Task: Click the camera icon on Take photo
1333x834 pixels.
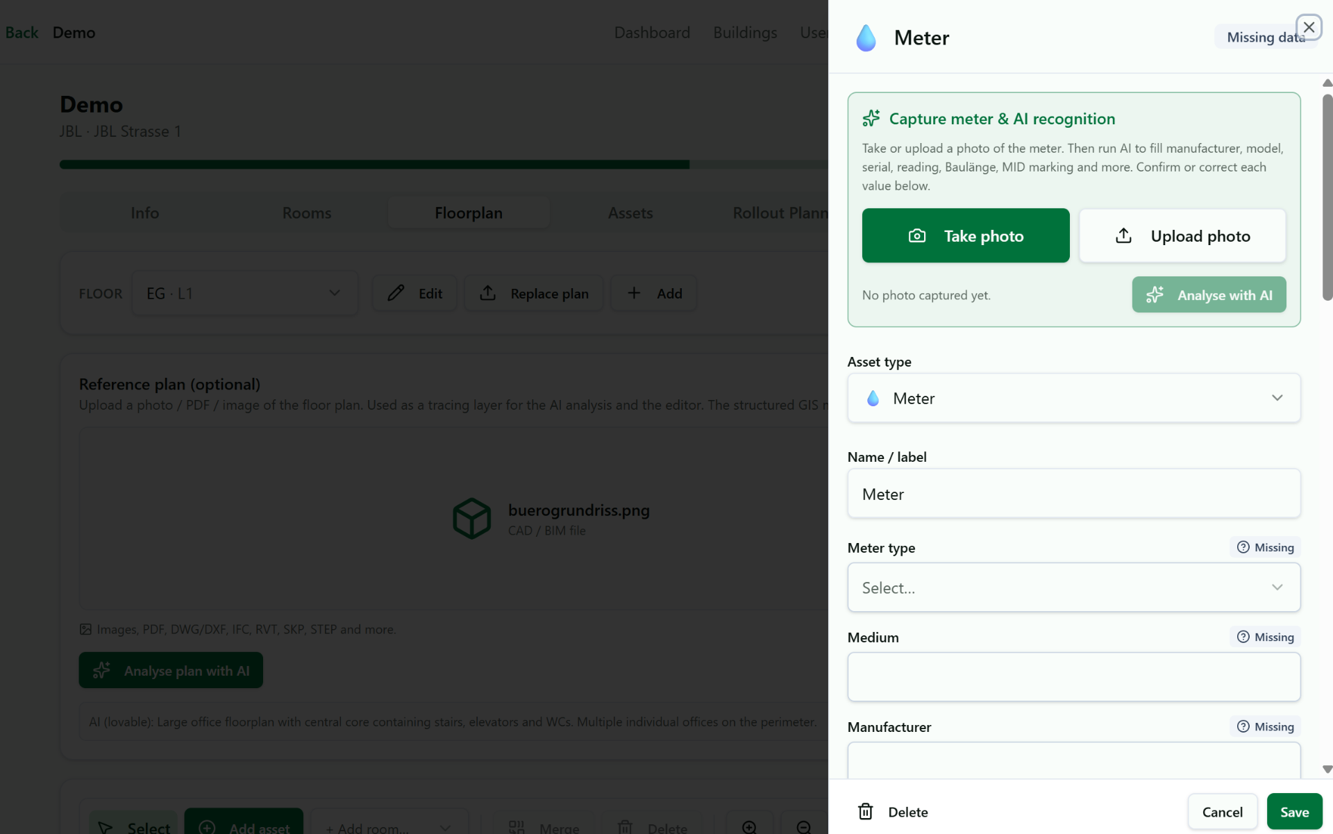Action: pos(916,236)
